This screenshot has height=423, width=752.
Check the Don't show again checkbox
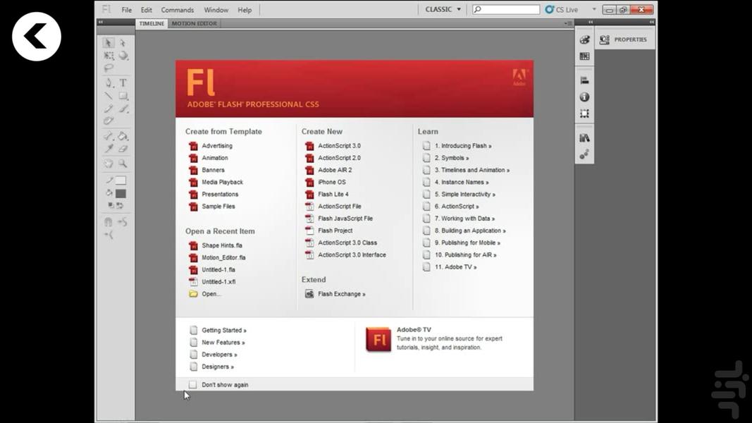[193, 385]
